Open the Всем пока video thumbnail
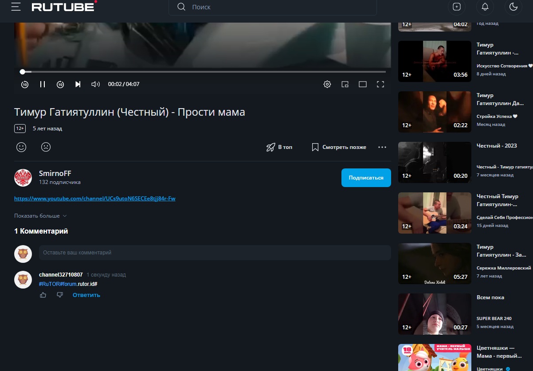The width and height of the screenshot is (533, 371). (x=435, y=314)
